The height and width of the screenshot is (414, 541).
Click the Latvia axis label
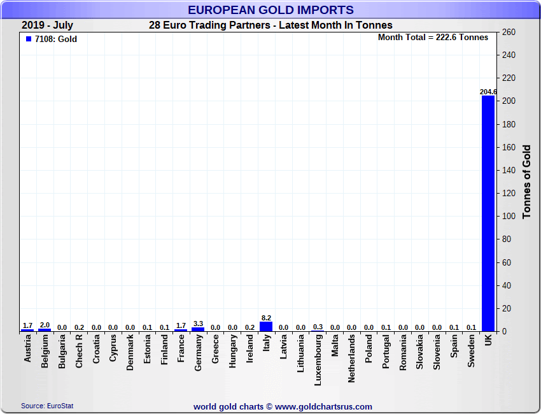click(x=284, y=346)
